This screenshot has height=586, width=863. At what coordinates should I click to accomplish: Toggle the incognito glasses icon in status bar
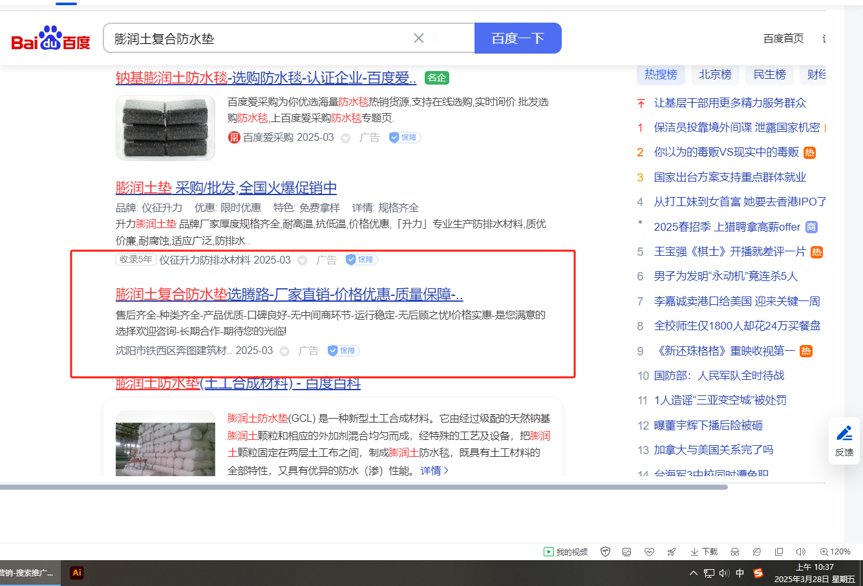coord(735,552)
